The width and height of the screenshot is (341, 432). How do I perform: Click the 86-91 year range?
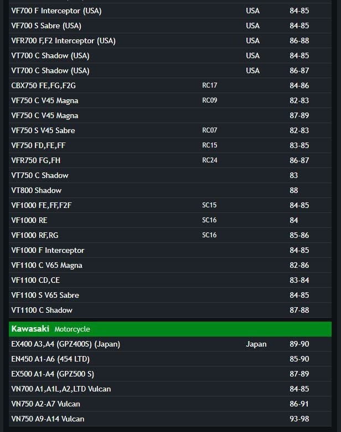coord(299,404)
